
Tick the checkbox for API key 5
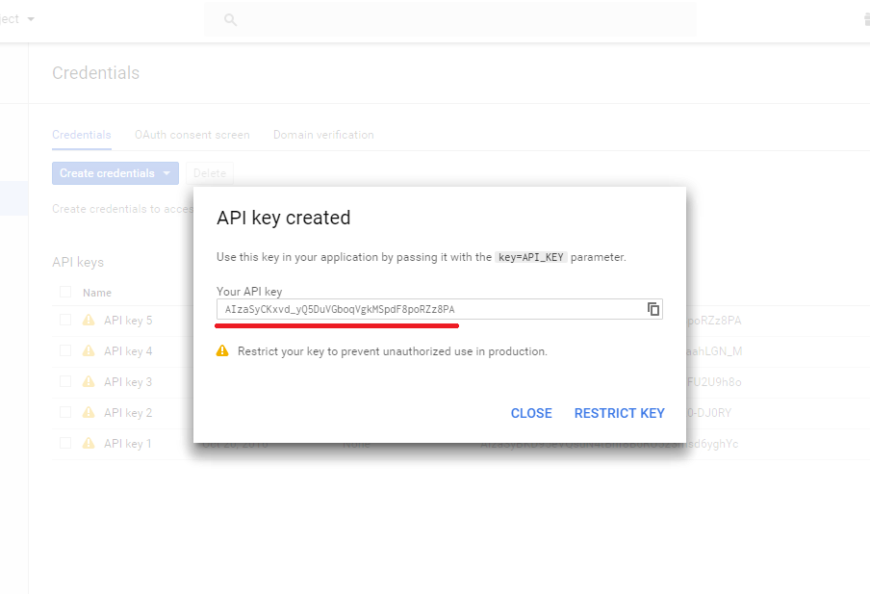[65, 320]
